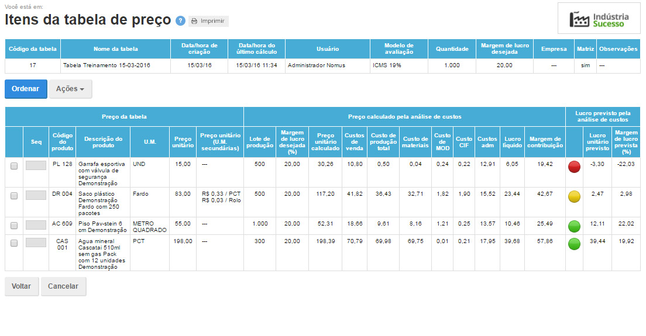Screen dimensions: 646x336
Task: Click the blue help question mark icon
Action: point(180,21)
